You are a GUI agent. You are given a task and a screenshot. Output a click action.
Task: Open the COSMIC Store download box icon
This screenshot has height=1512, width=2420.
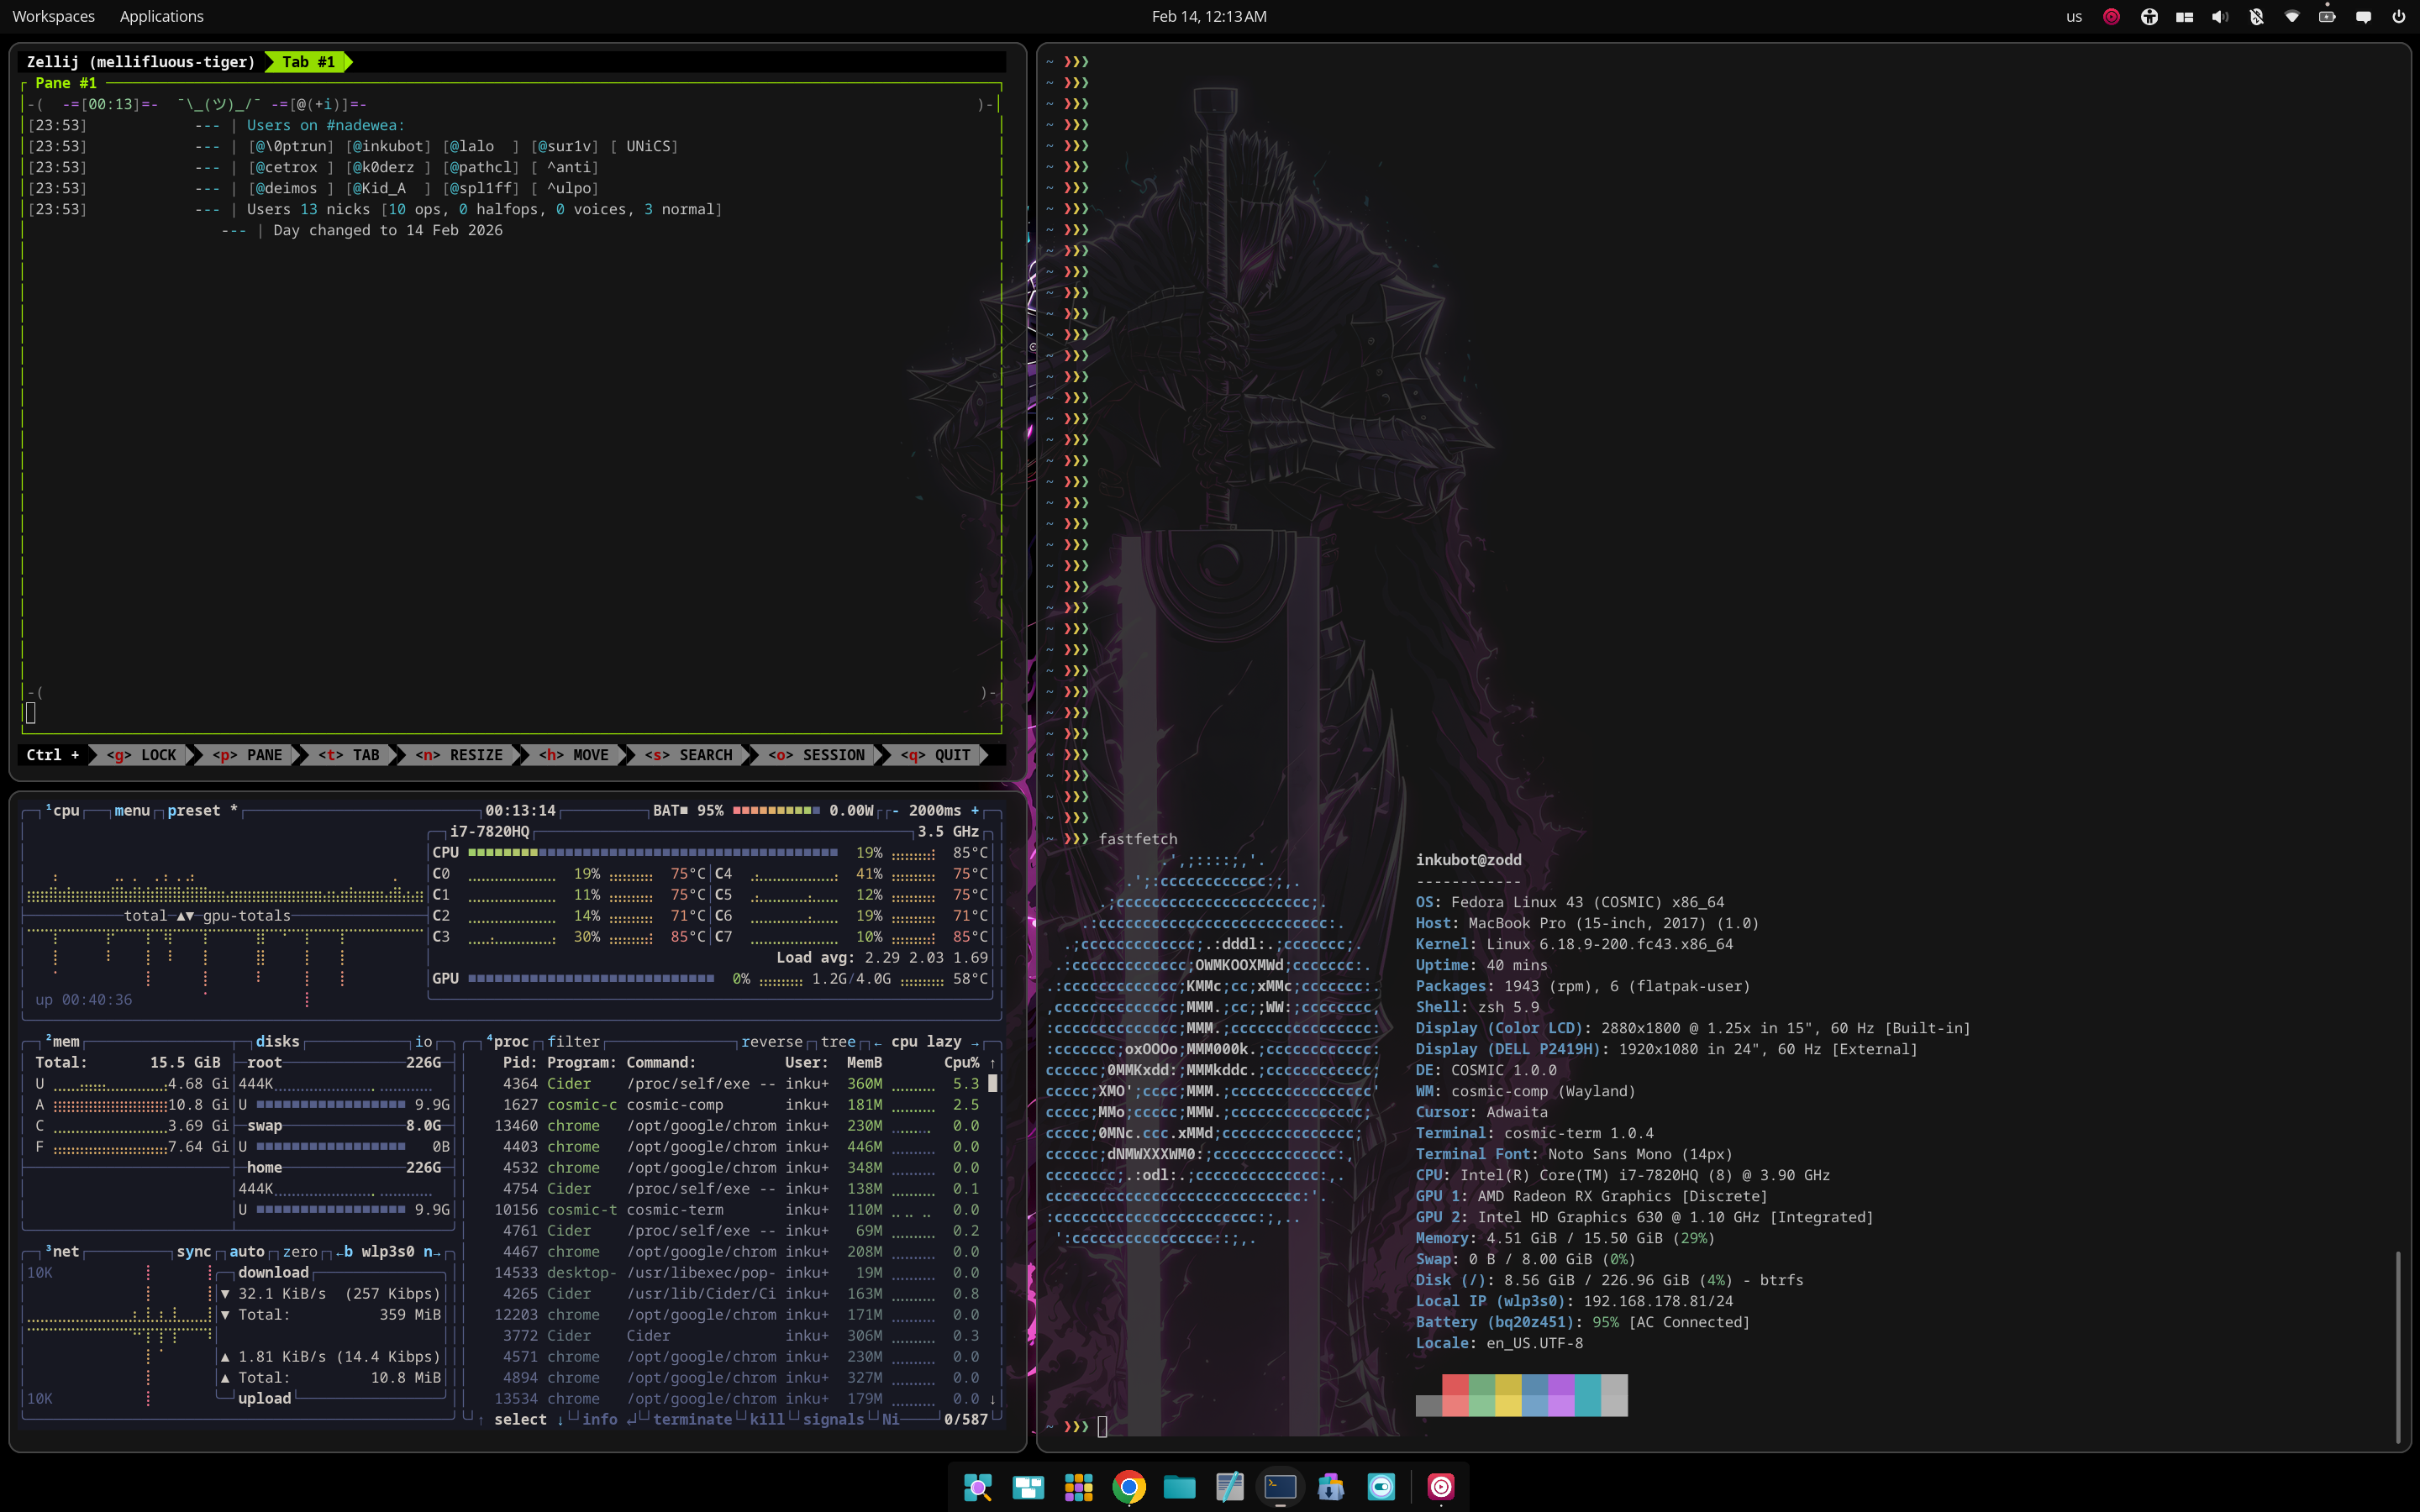[1330, 1487]
